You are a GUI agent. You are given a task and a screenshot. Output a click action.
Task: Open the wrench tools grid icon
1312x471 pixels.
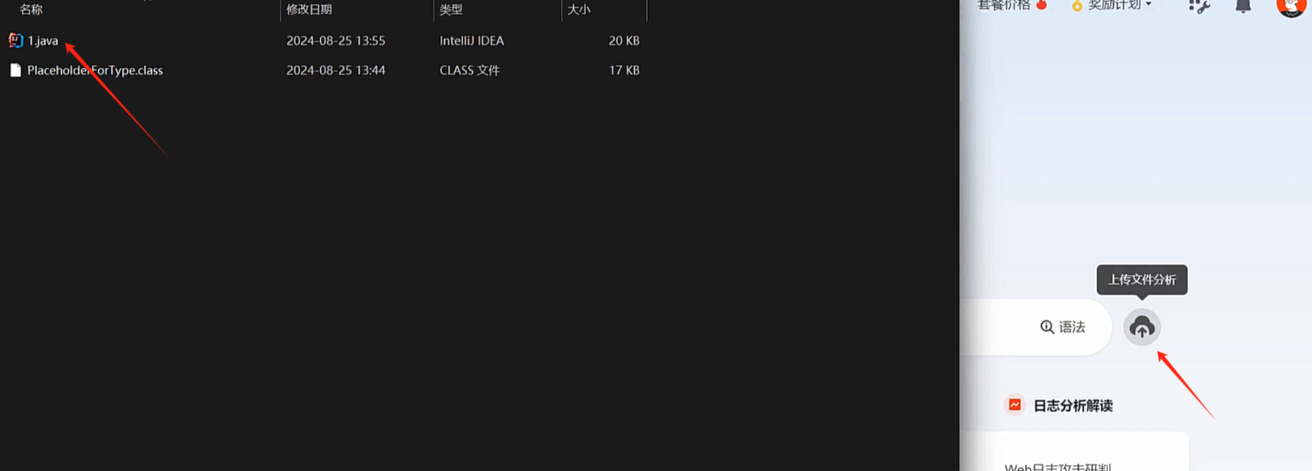pos(1199,6)
